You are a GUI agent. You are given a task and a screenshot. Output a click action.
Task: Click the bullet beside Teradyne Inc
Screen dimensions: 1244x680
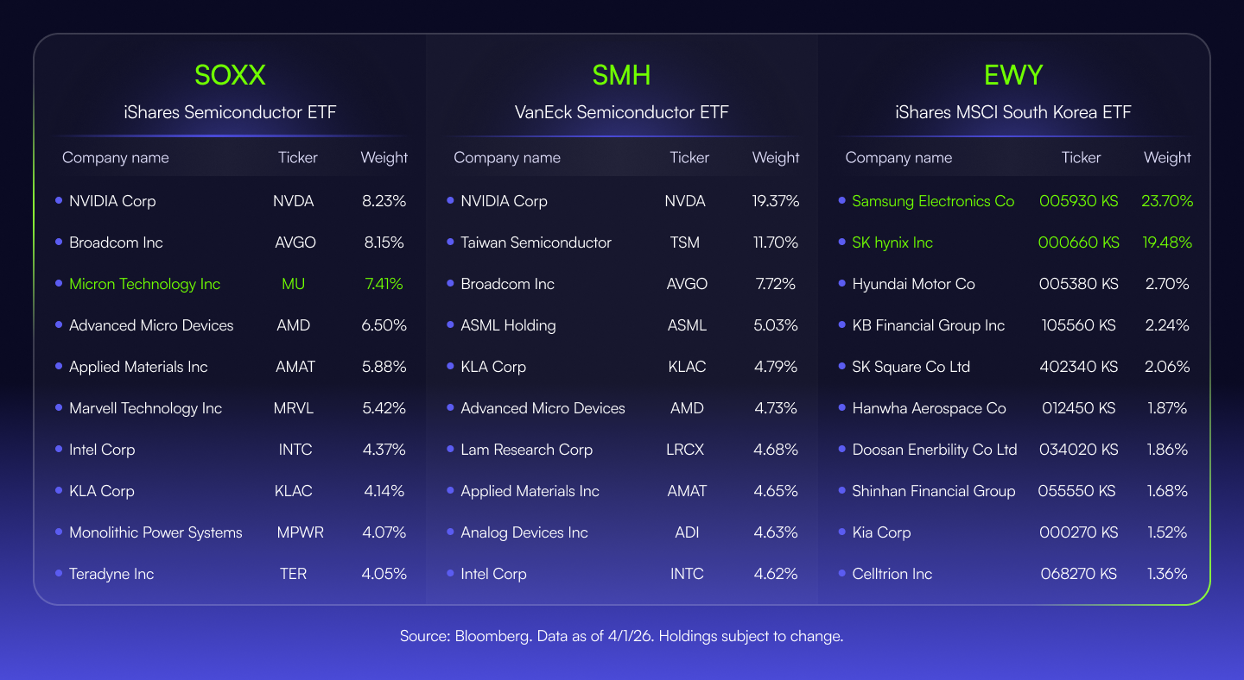[59, 574]
